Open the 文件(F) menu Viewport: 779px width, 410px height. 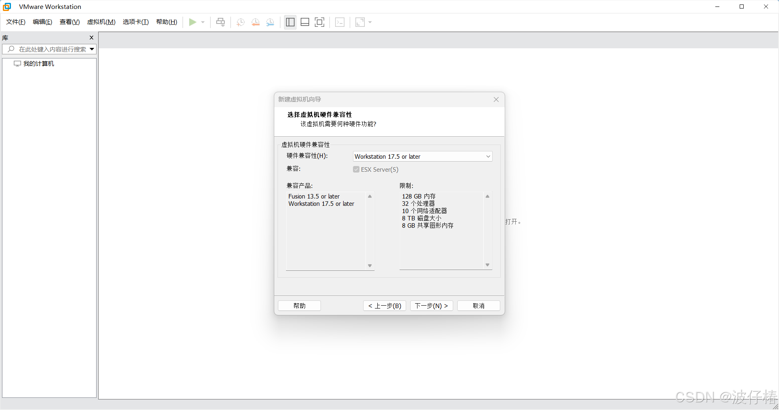[x=16, y=22]
